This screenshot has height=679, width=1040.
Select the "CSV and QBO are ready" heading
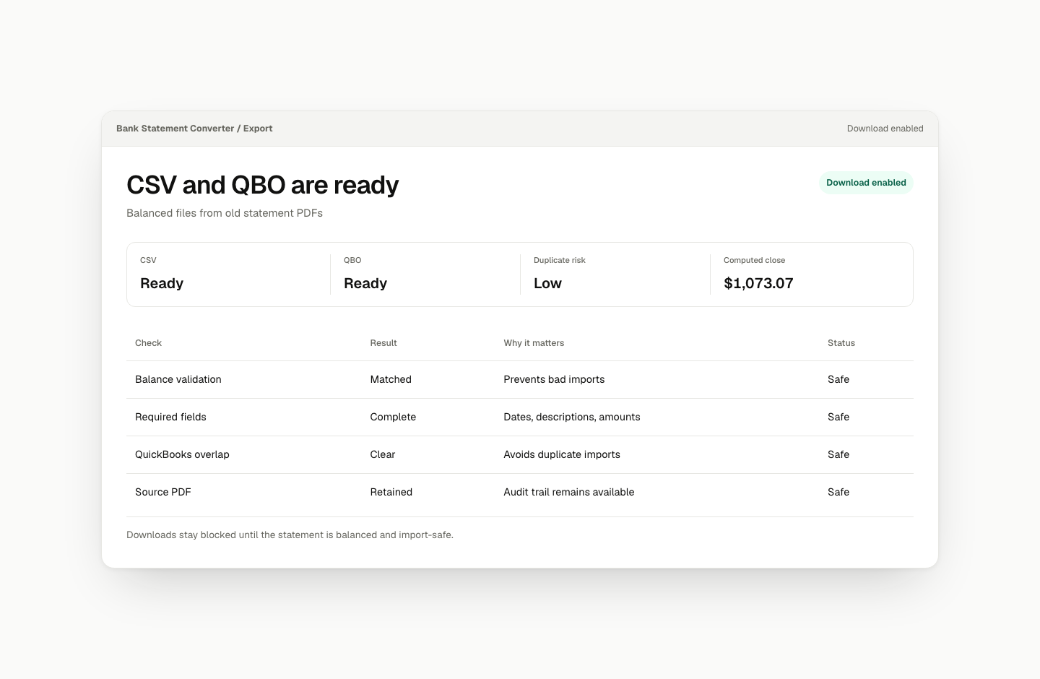[x=263, y=185]
